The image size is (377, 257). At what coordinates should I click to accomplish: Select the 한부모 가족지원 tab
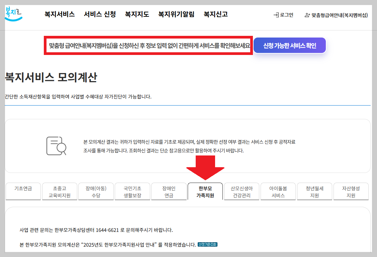[205, 191]
